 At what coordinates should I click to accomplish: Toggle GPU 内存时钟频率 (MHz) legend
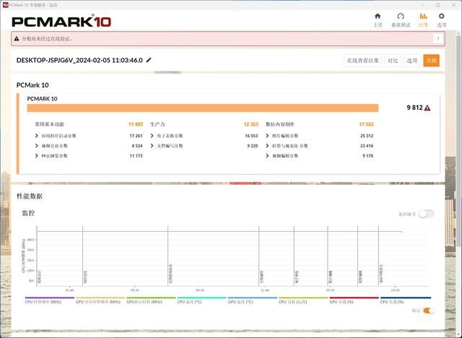(100, 300)
